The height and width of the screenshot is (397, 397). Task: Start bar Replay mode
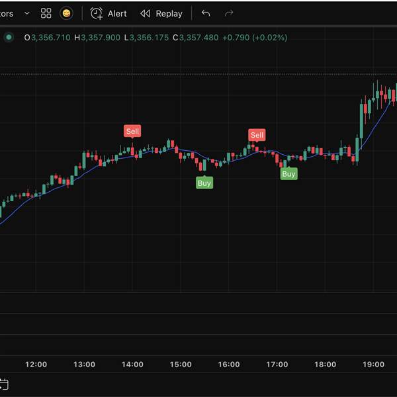[x=161, y=13]
